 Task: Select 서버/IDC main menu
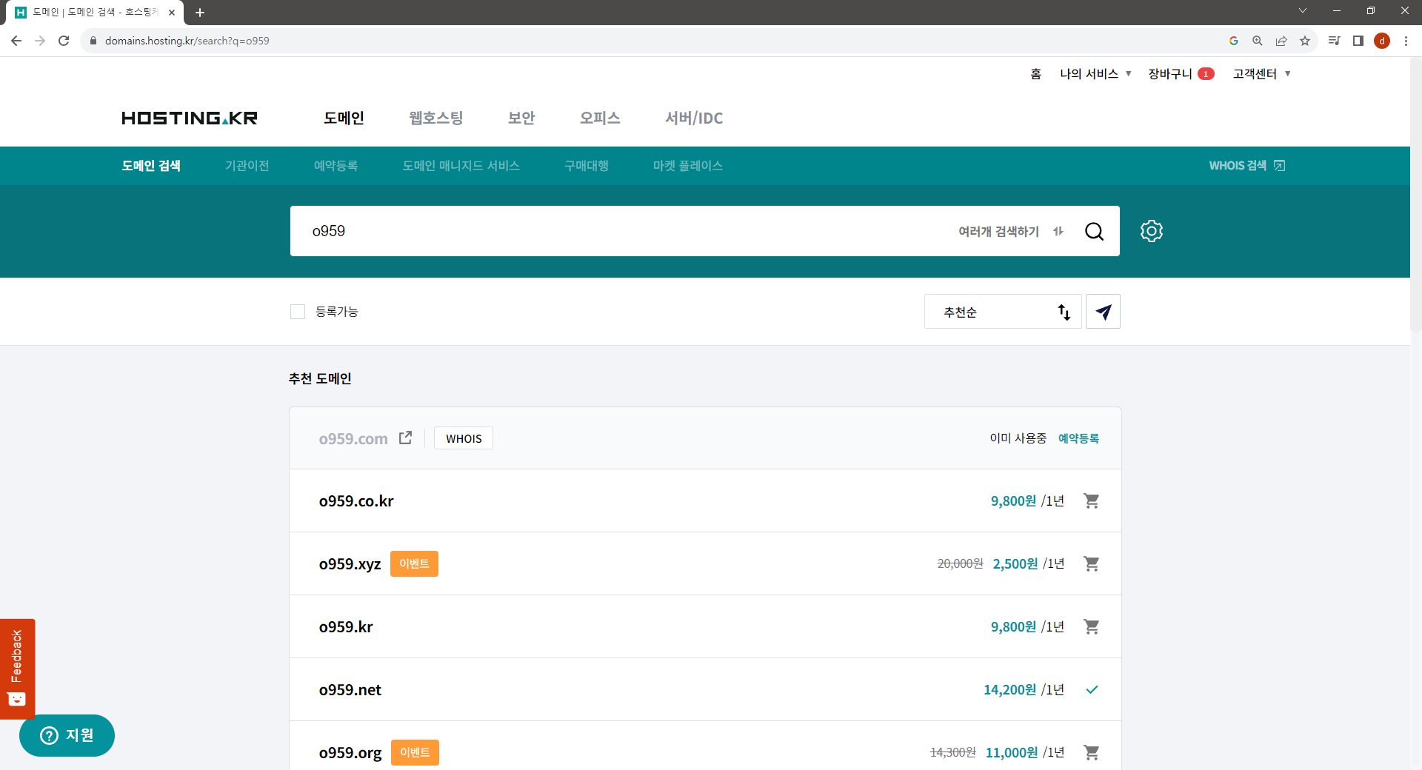click(x=694, y=118)
